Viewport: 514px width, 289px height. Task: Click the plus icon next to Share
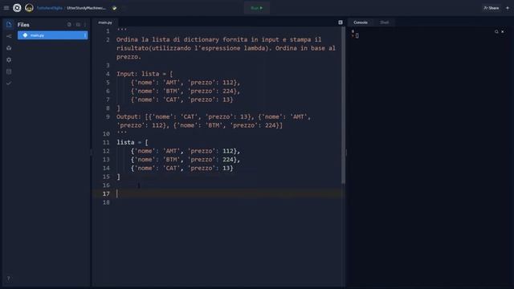tap(508, 8)
